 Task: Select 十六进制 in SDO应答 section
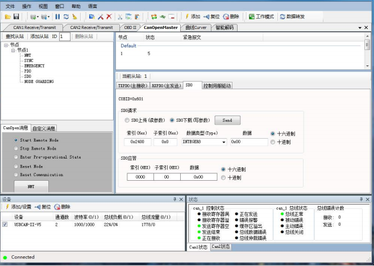(x=223, y=169)
